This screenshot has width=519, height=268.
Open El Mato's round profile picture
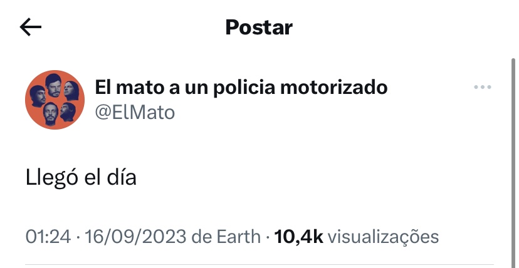pos(55,99)
